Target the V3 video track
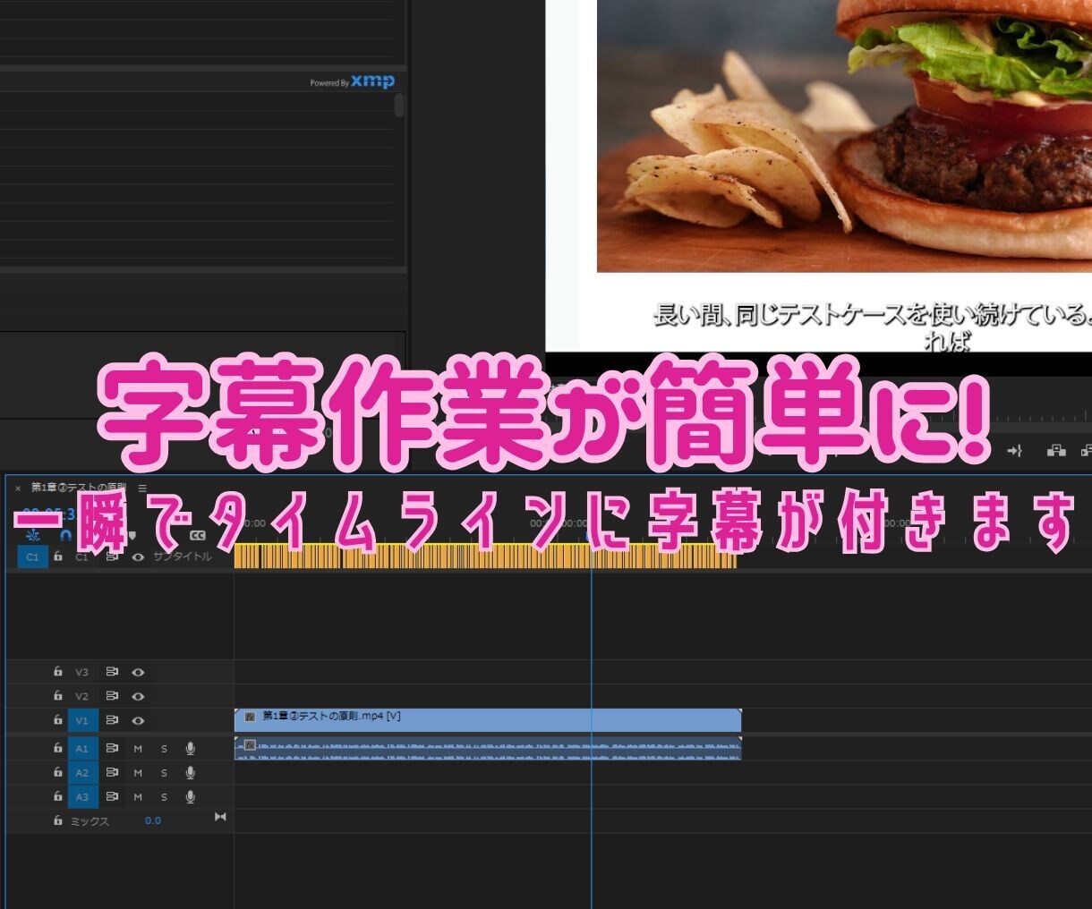Viewport: 1092px width, 909px height. pos(82,672)
